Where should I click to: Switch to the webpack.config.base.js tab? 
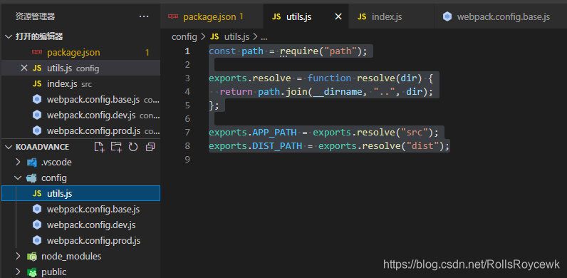pos(501,16)
